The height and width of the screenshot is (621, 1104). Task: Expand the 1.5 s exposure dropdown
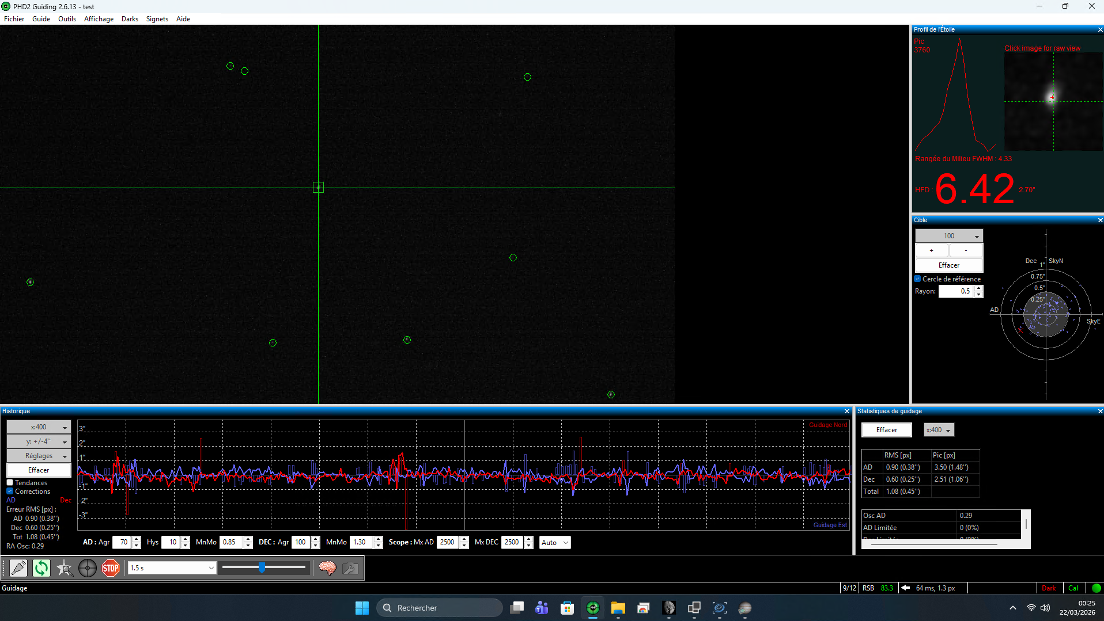tap(172, 568)
